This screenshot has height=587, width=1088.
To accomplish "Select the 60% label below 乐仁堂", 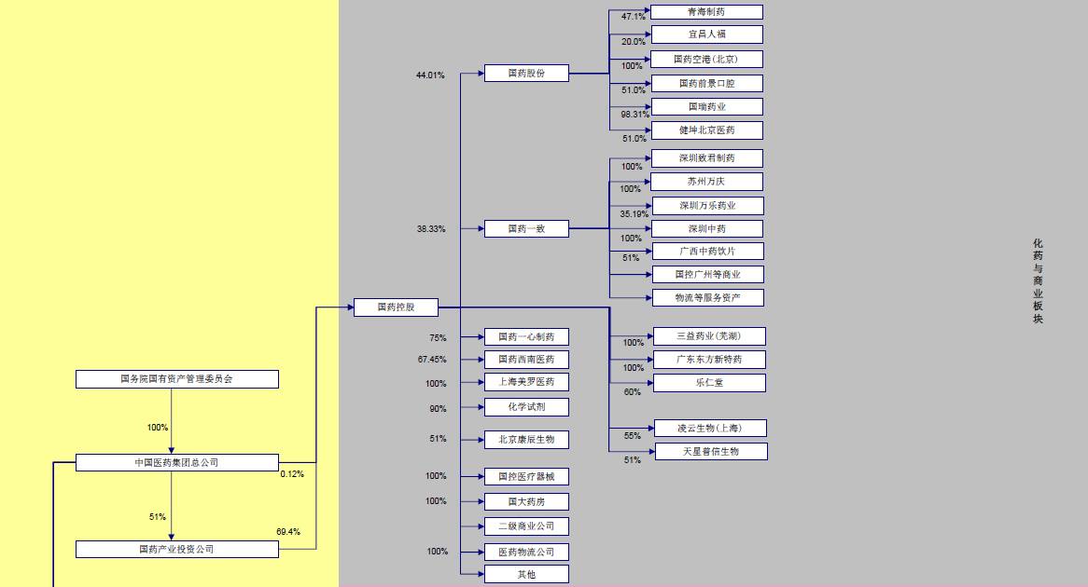I will click(x=632, y=391).
